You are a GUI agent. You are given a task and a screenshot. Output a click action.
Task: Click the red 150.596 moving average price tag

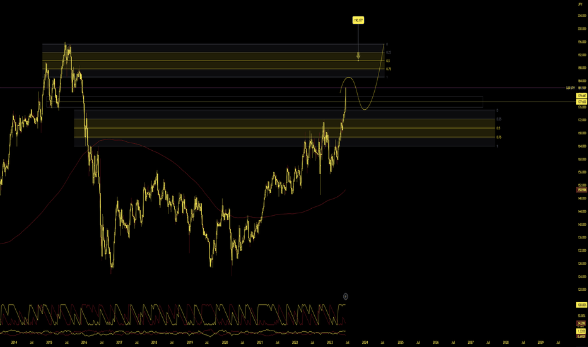[x=582, y=190]
